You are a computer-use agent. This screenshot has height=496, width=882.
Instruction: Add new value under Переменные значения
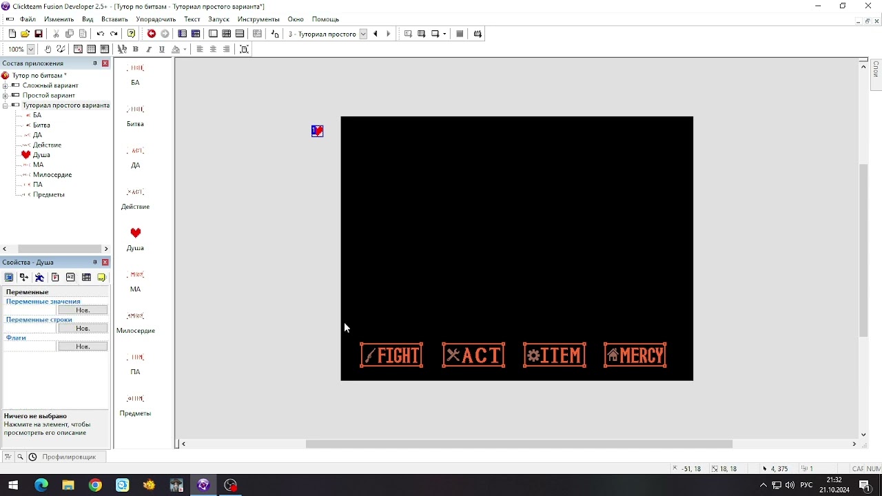[83, 310]
